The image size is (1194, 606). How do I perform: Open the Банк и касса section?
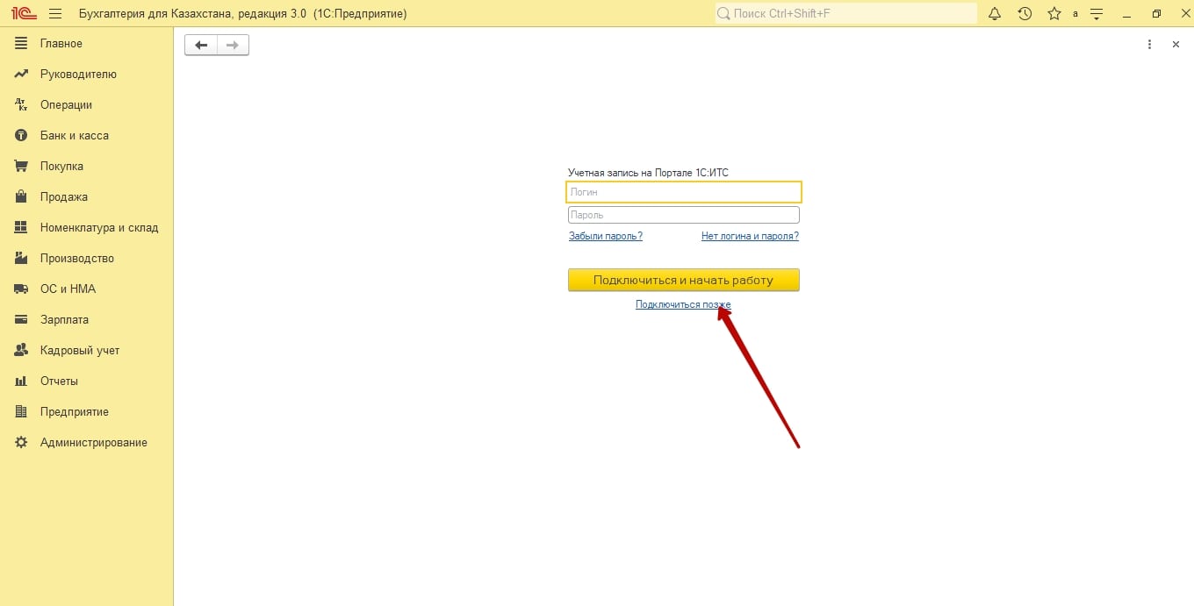[75, 136]
